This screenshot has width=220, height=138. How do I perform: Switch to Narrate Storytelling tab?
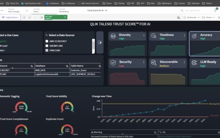coord(64,10)
